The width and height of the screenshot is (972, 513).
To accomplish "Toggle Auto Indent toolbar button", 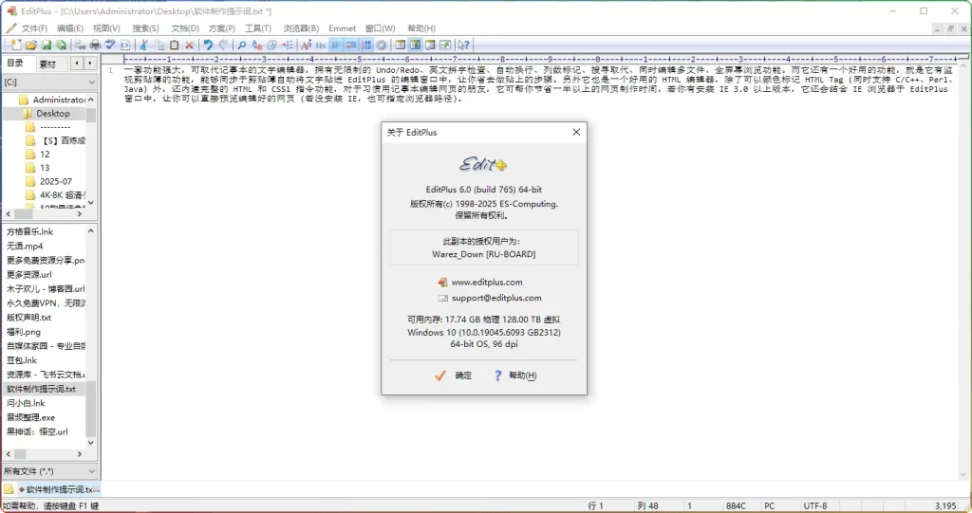I will 351,45.
